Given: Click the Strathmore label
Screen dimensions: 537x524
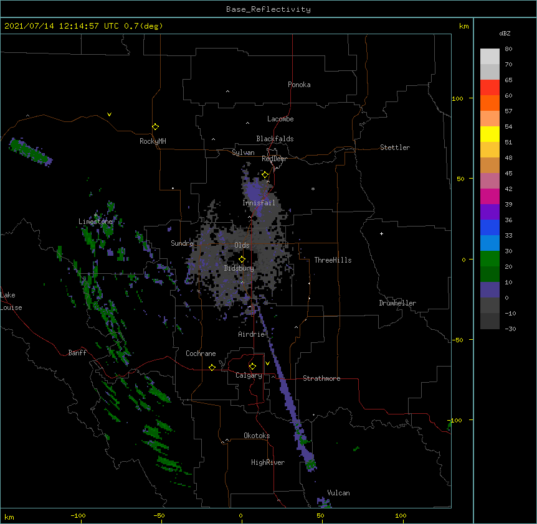Looking at the screenshot, I should 321,378.
